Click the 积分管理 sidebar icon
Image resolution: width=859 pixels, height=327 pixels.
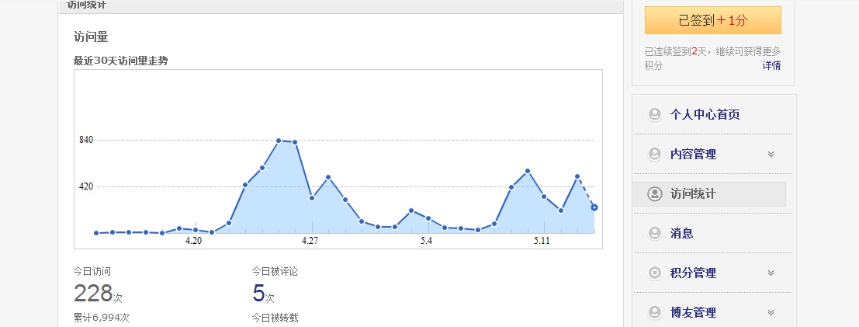654,273
